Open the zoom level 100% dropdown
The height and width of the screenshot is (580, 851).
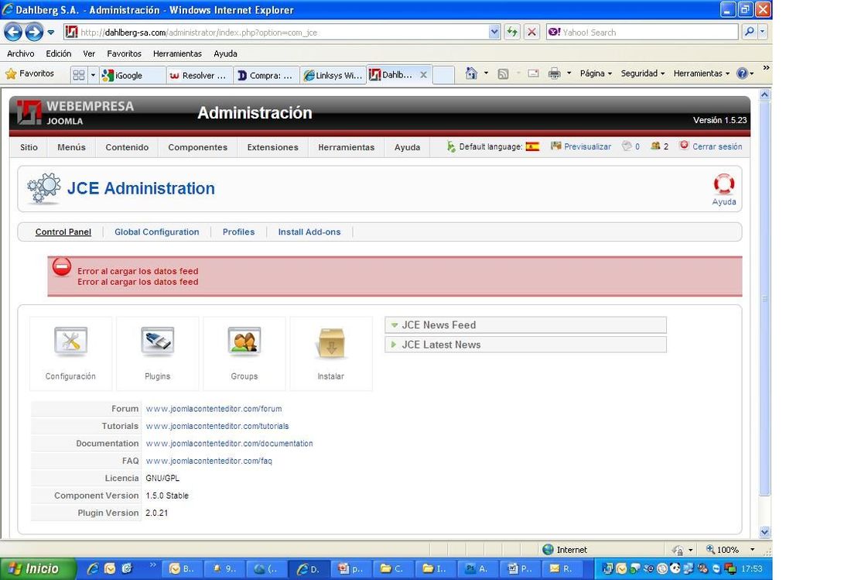coord(752,550)
